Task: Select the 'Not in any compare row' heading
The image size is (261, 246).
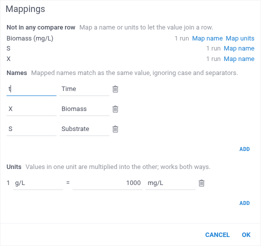Action: [41, 27]
